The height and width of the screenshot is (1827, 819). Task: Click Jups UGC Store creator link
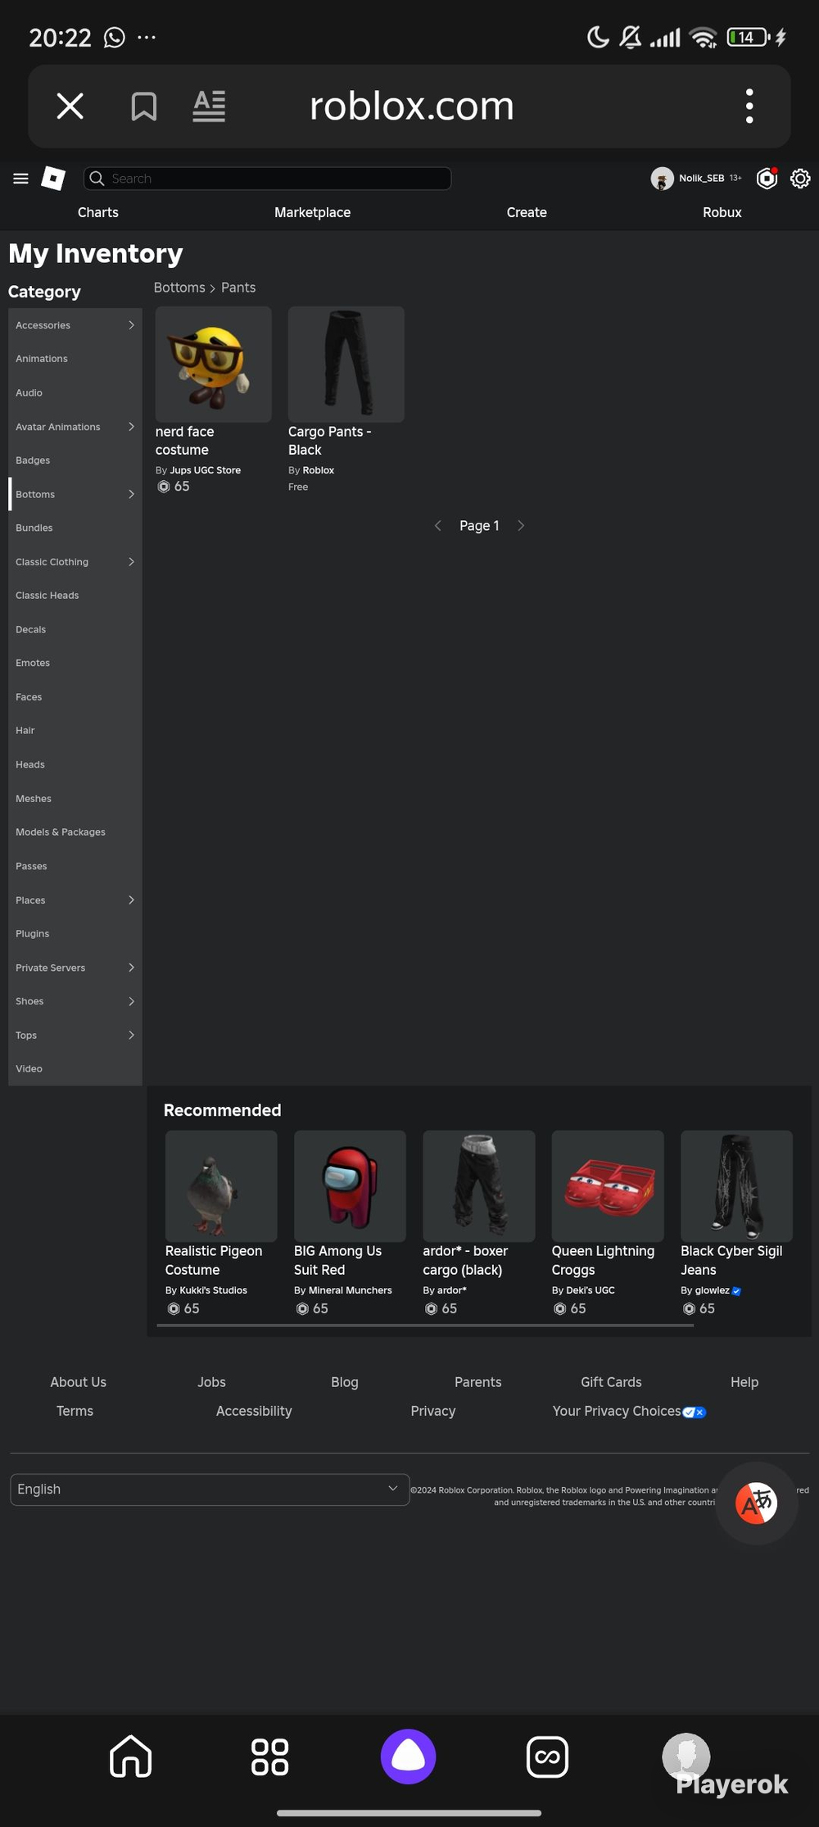tap(206, 470)
